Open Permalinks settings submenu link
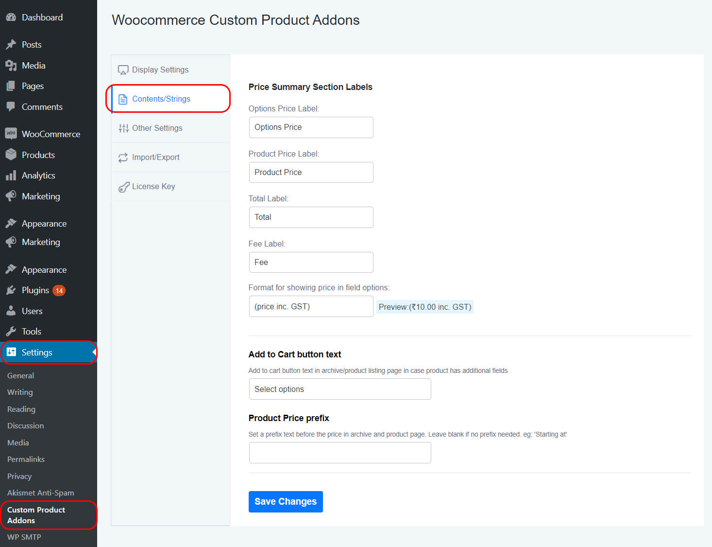This screenshot has height=547, width=712. pos(26,459)
